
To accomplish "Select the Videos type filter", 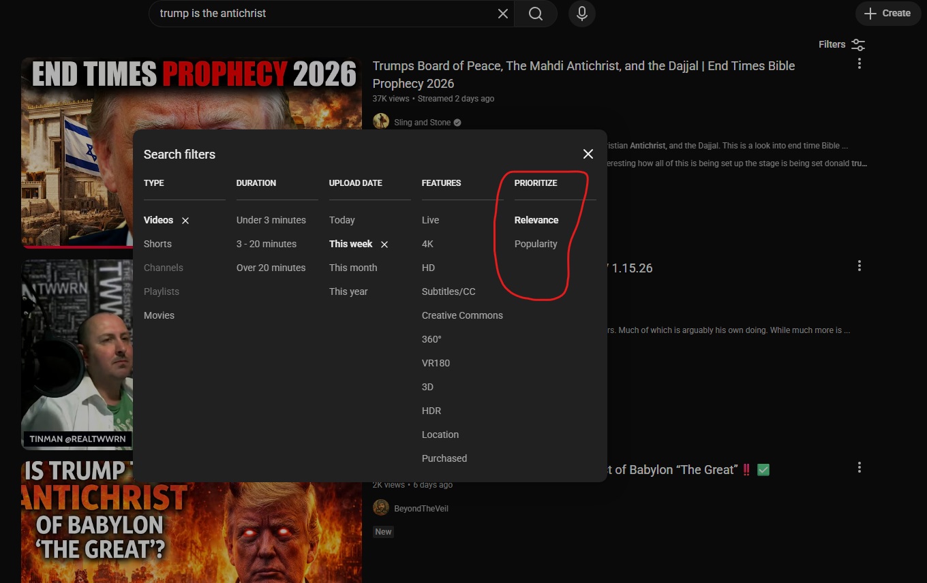I will (x=158, y=220).
